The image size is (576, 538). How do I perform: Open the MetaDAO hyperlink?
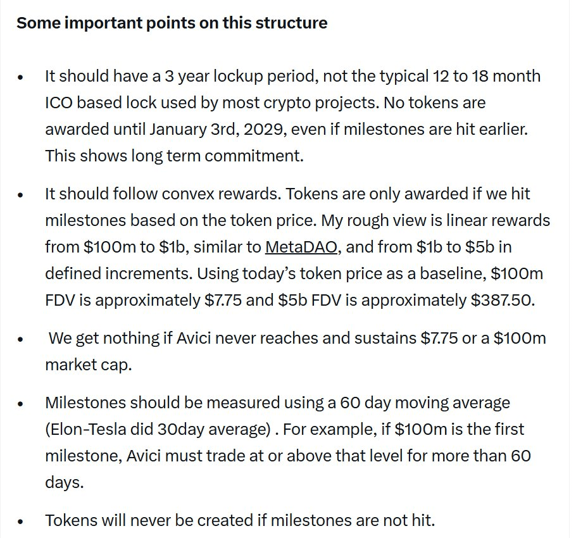301,247
